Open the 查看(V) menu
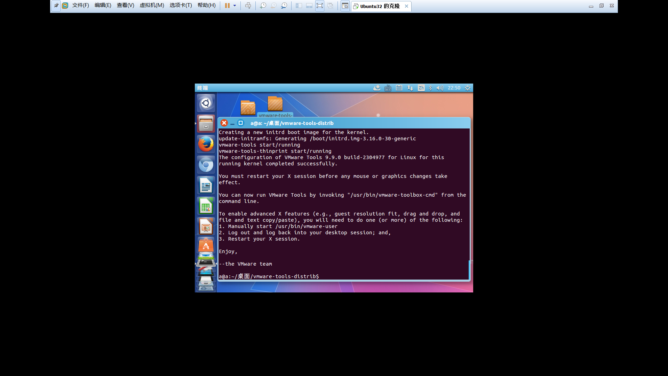 click(x=125, y=6)
